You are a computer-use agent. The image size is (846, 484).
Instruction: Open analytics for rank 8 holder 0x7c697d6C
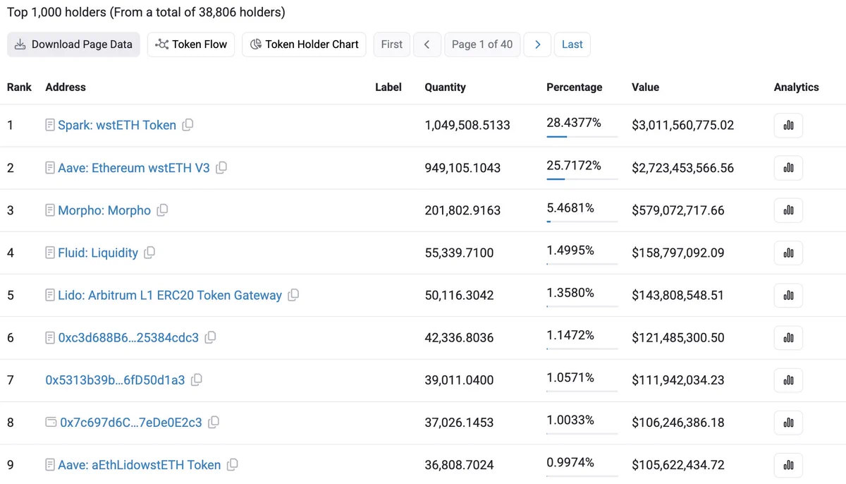coord(788,422)
